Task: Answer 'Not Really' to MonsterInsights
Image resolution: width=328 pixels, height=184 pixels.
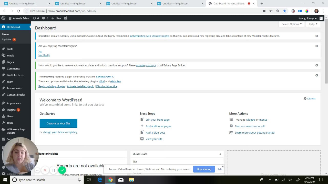Action: 44,55
